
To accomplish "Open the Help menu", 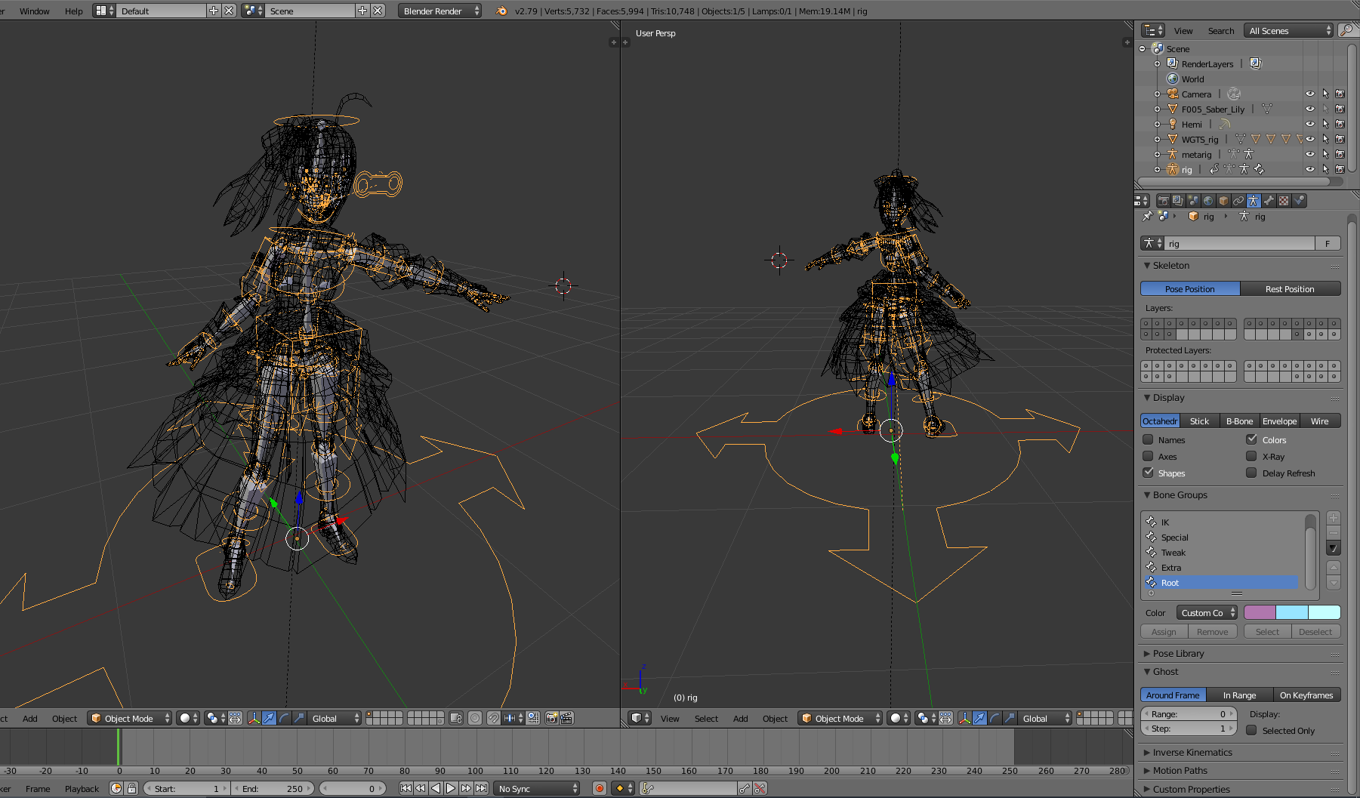I will (x=74, y=11).
